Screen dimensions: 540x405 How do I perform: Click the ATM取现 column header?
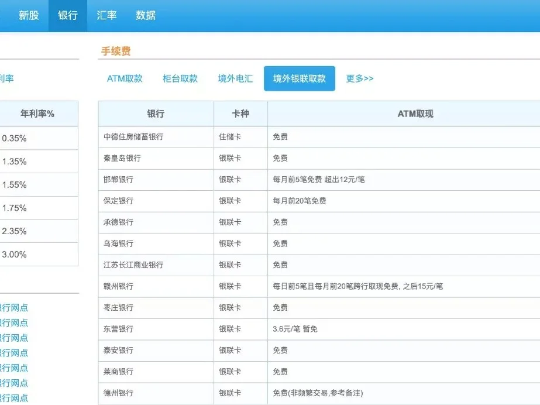pos(415,114)
